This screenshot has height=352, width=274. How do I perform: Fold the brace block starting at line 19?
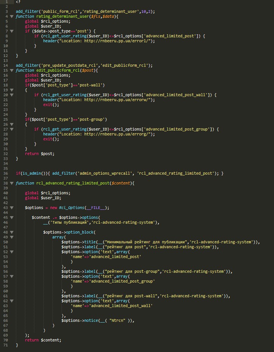[x=12, y=90]
